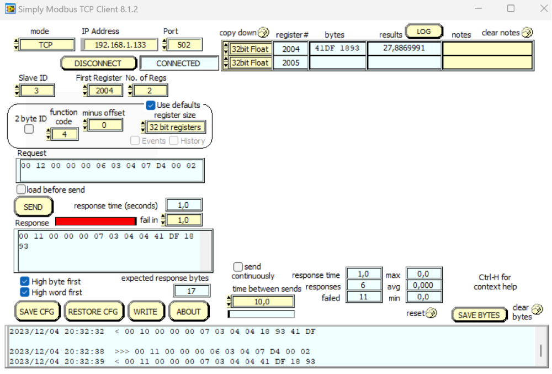Click the LOG button

tap(423, 32)
